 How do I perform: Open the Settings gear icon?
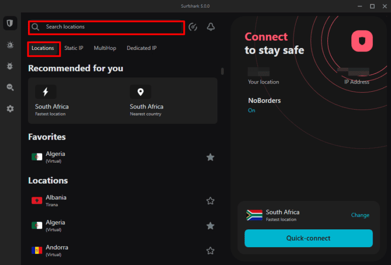click(10, 109)
